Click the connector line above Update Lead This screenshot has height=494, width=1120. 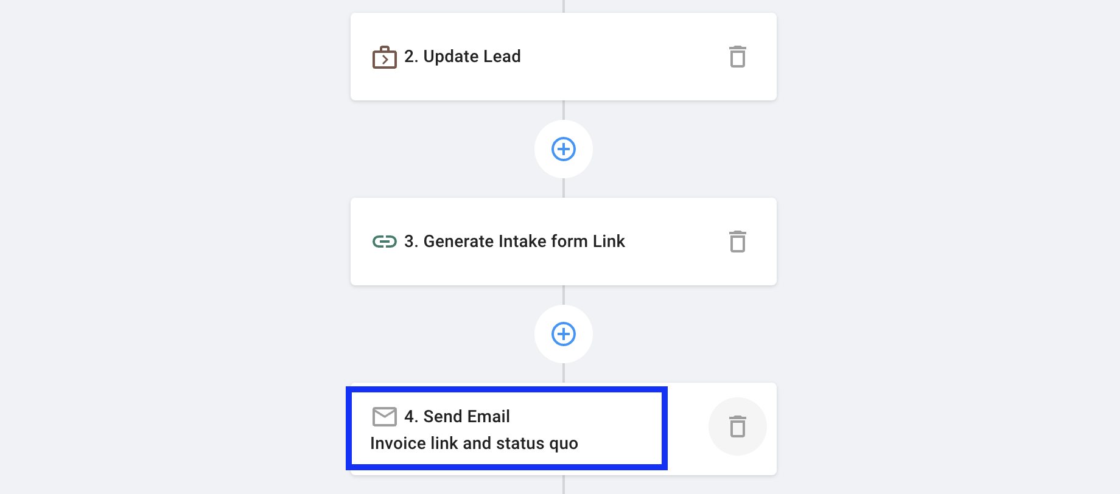[x=564, y=6]
